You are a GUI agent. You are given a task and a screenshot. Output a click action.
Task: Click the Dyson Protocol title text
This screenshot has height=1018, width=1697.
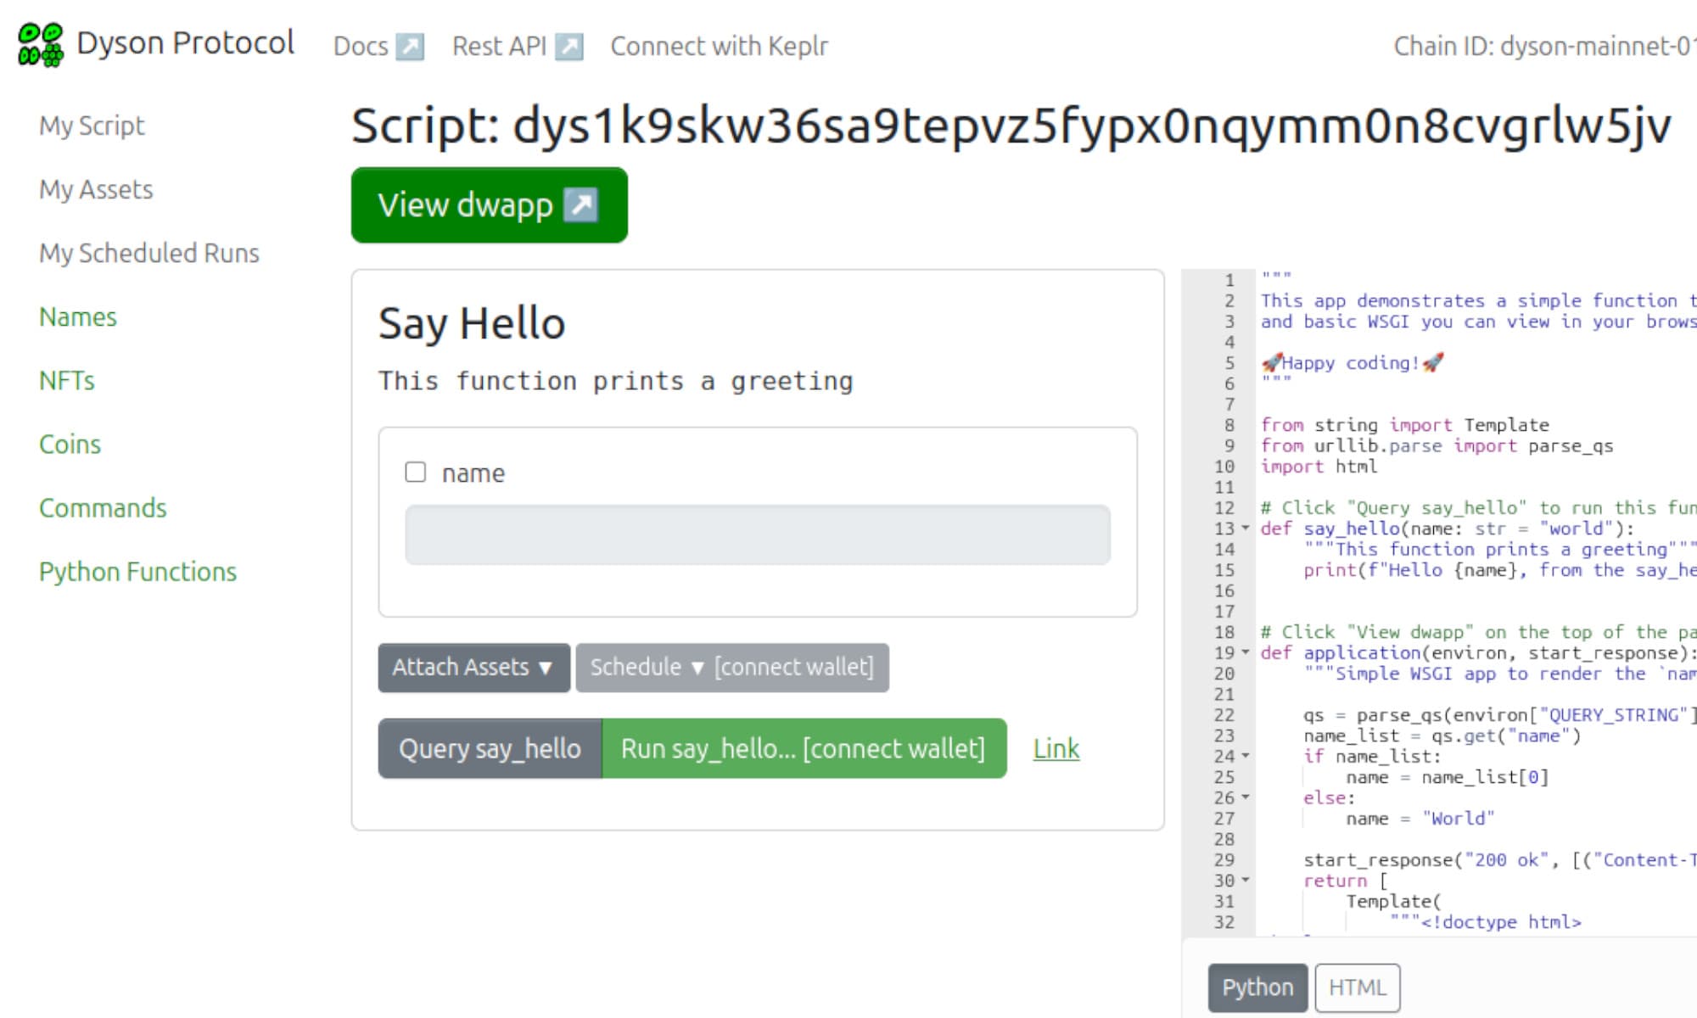(x=185, y=42)
